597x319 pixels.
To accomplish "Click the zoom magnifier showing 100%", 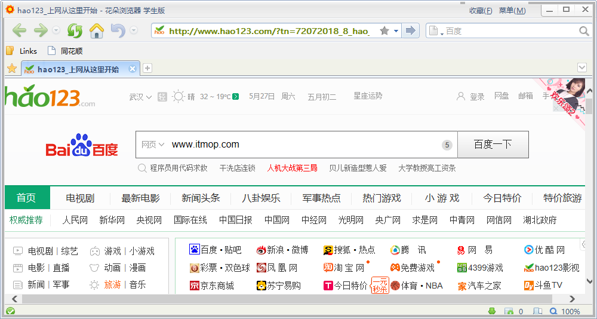I will (553, 311).
